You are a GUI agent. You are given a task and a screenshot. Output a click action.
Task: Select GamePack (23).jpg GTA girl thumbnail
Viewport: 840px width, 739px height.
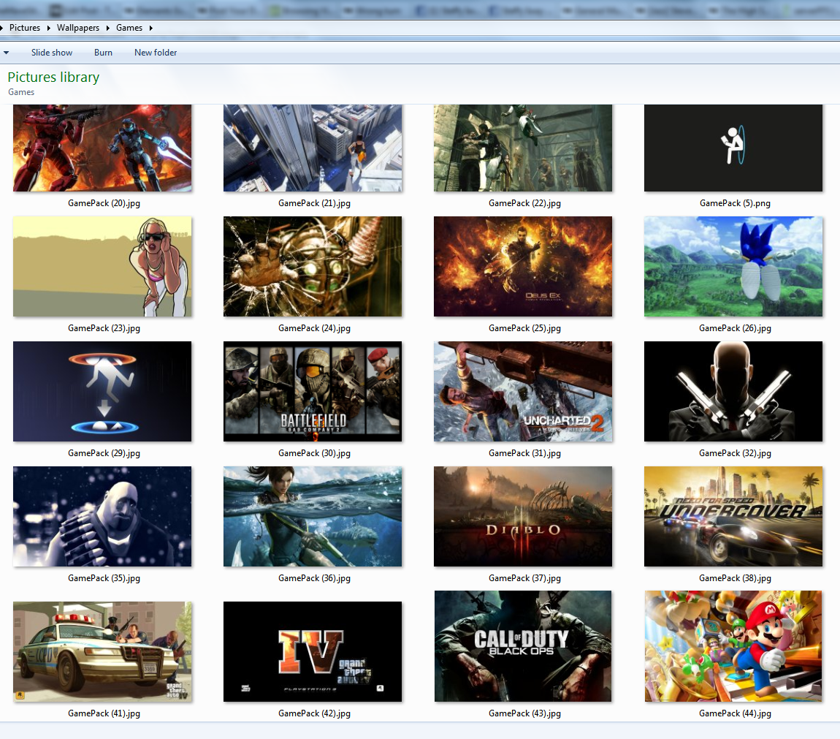click(102, 267)
